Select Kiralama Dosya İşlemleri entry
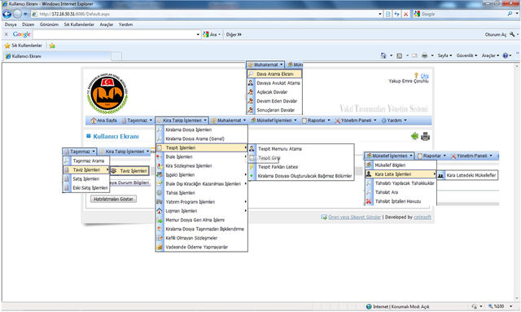Image resolution: width=521 pixels, height=312 pixels. coord(202,130)
